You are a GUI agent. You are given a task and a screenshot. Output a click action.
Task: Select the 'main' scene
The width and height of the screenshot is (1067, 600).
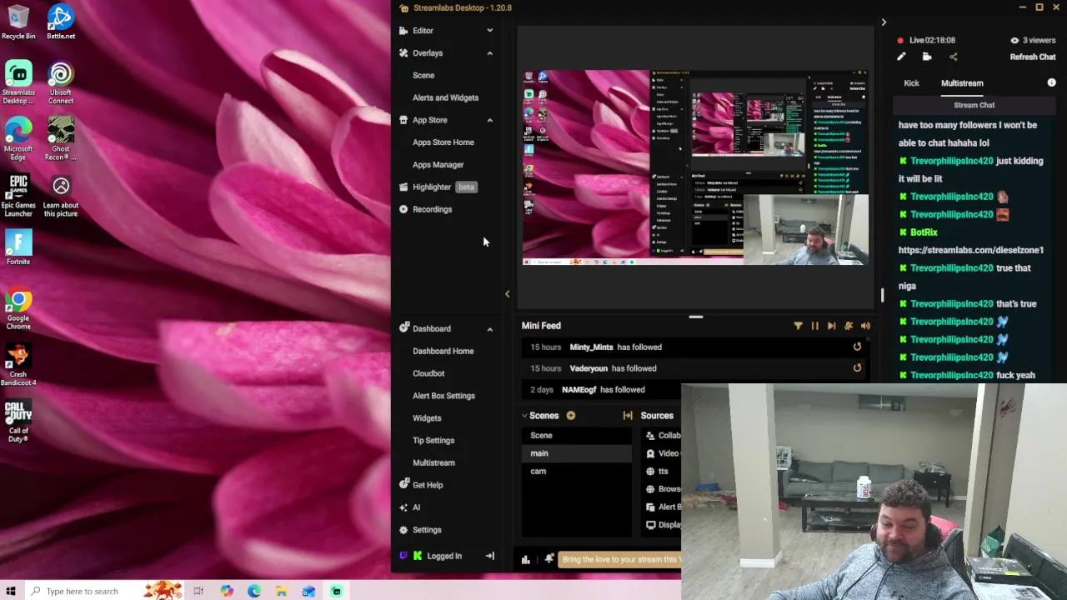pyautogui.click(x=577, y=453)
